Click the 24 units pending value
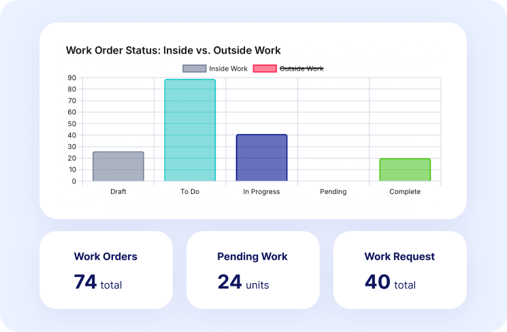The width and height of the screenshot is (507, 332). 243,283
